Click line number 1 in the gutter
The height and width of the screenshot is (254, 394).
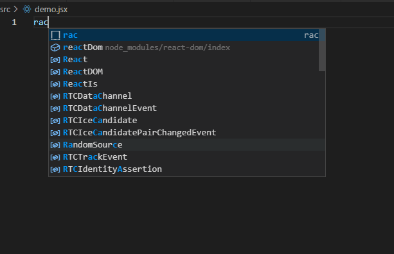click(x=14, y=22)
